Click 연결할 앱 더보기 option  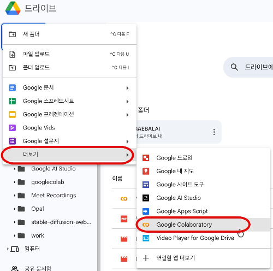coord(203,258)
